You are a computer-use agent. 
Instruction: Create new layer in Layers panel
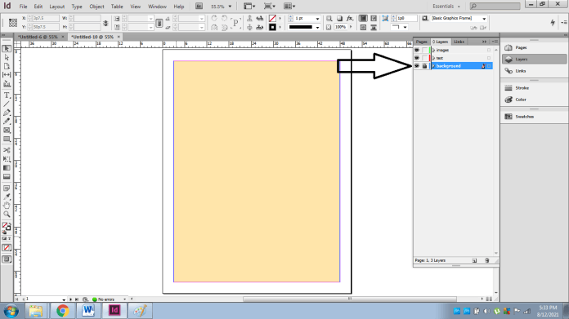click(x=474, y=260)
